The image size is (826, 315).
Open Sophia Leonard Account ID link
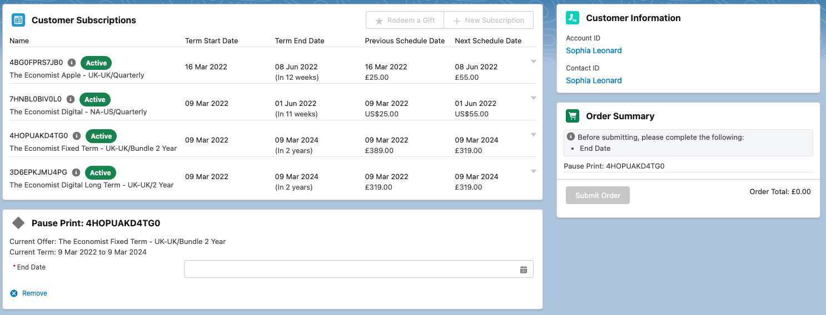coord(594,50)
